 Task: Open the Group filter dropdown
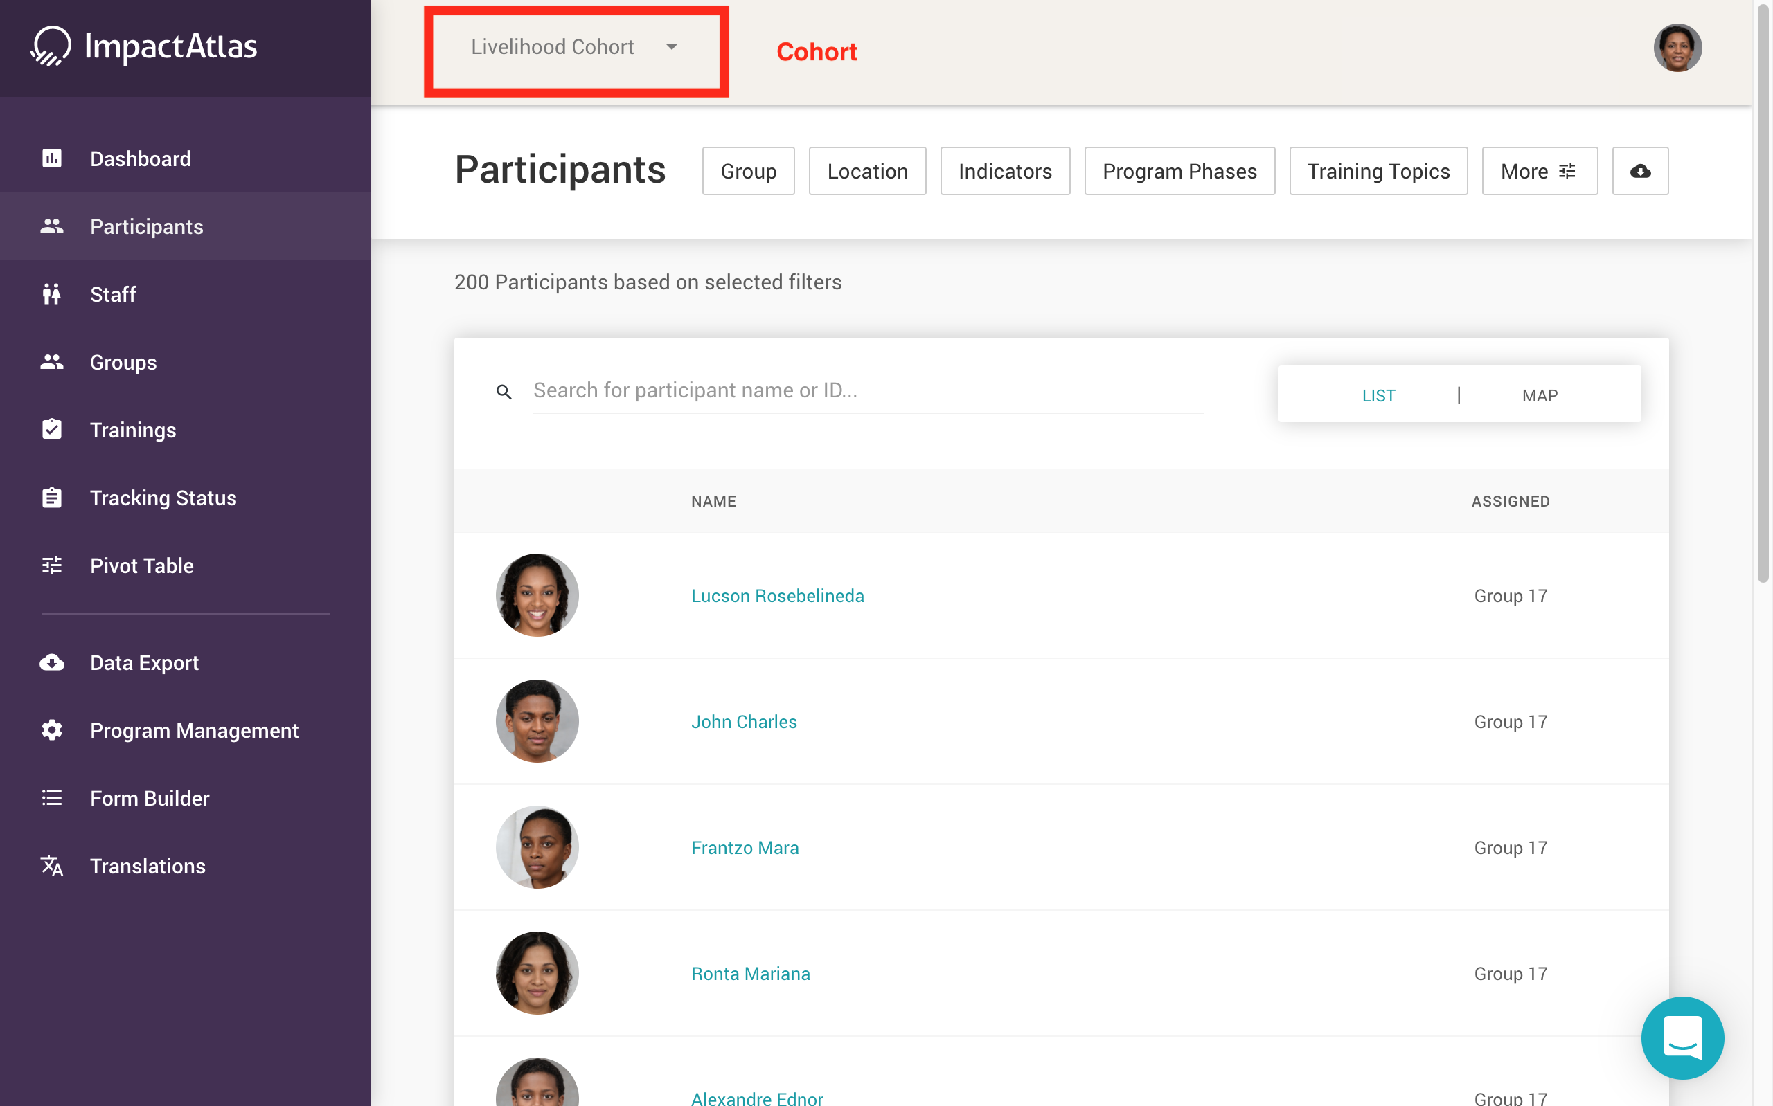coord(748,171)
